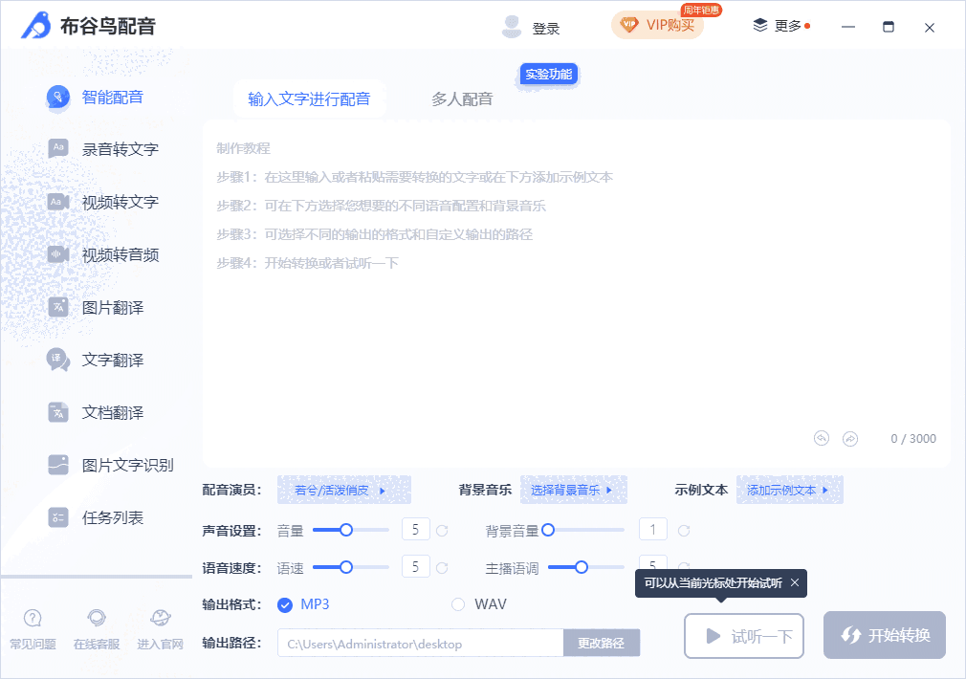Expand the 选择背景音乐 music picker
Image resolution: width=966 pixels, height=679 pixels.
pyautogui.click(x=574, y=489)
